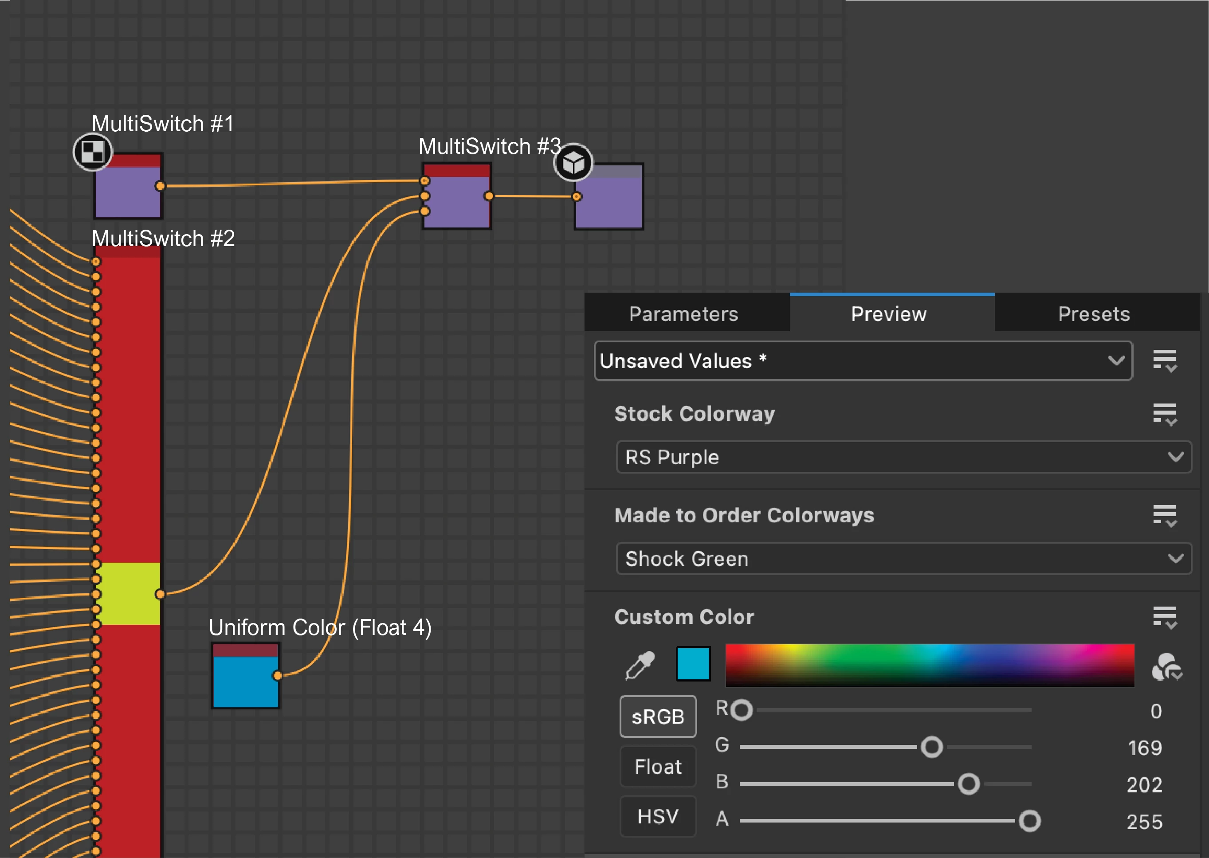This screenshot has width=1209, height=858.
Task: Click the checkerboard badge on MultiSwitch #1
Action: 93,152
